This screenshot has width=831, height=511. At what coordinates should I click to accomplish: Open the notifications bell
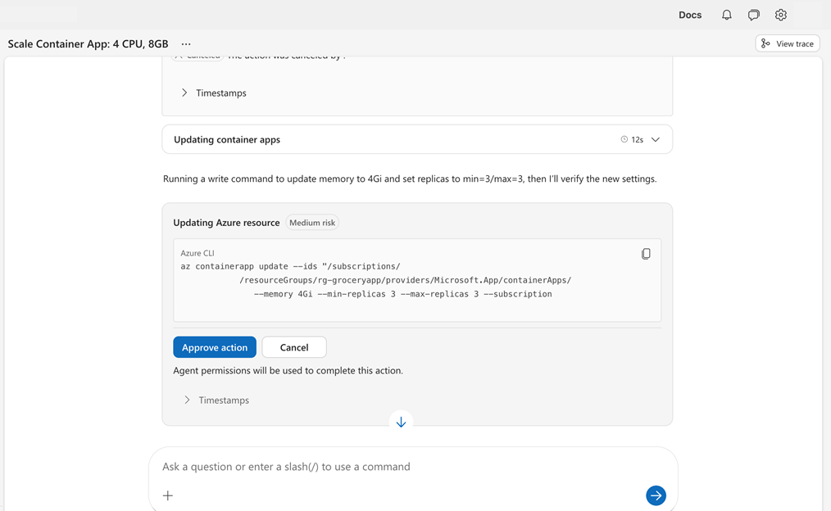(x=726, y=14)
